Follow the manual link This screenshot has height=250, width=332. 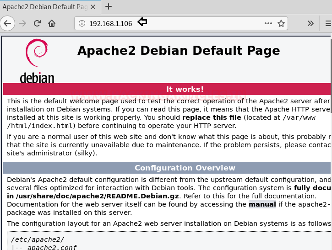[262, 204]
